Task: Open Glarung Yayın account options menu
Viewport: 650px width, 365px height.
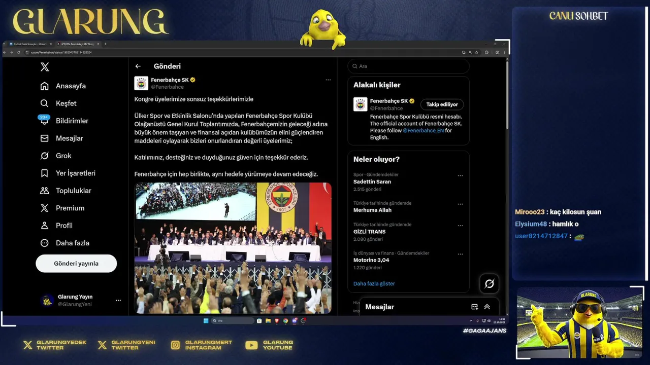Action: [118, 301]
